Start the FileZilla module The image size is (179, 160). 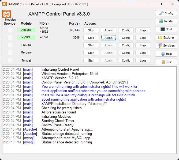tap(91, 45)
